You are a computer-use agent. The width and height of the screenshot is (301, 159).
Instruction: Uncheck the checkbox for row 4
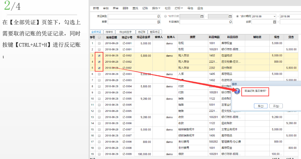point(99,62)
